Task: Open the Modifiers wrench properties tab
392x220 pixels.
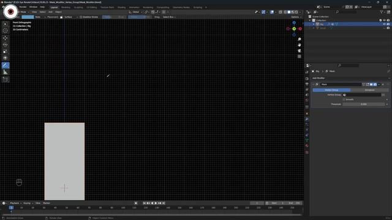Action: [307, 119]
